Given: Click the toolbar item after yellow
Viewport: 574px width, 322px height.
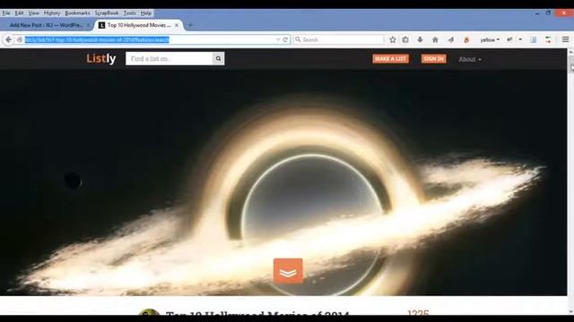Looking at the screenshot, I should [509, 39].
